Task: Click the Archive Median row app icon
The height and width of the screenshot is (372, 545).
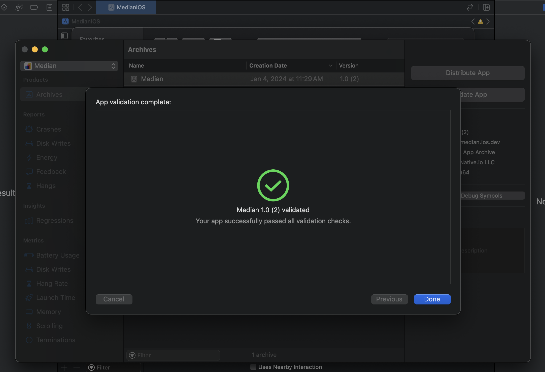Action: [134, 79]
